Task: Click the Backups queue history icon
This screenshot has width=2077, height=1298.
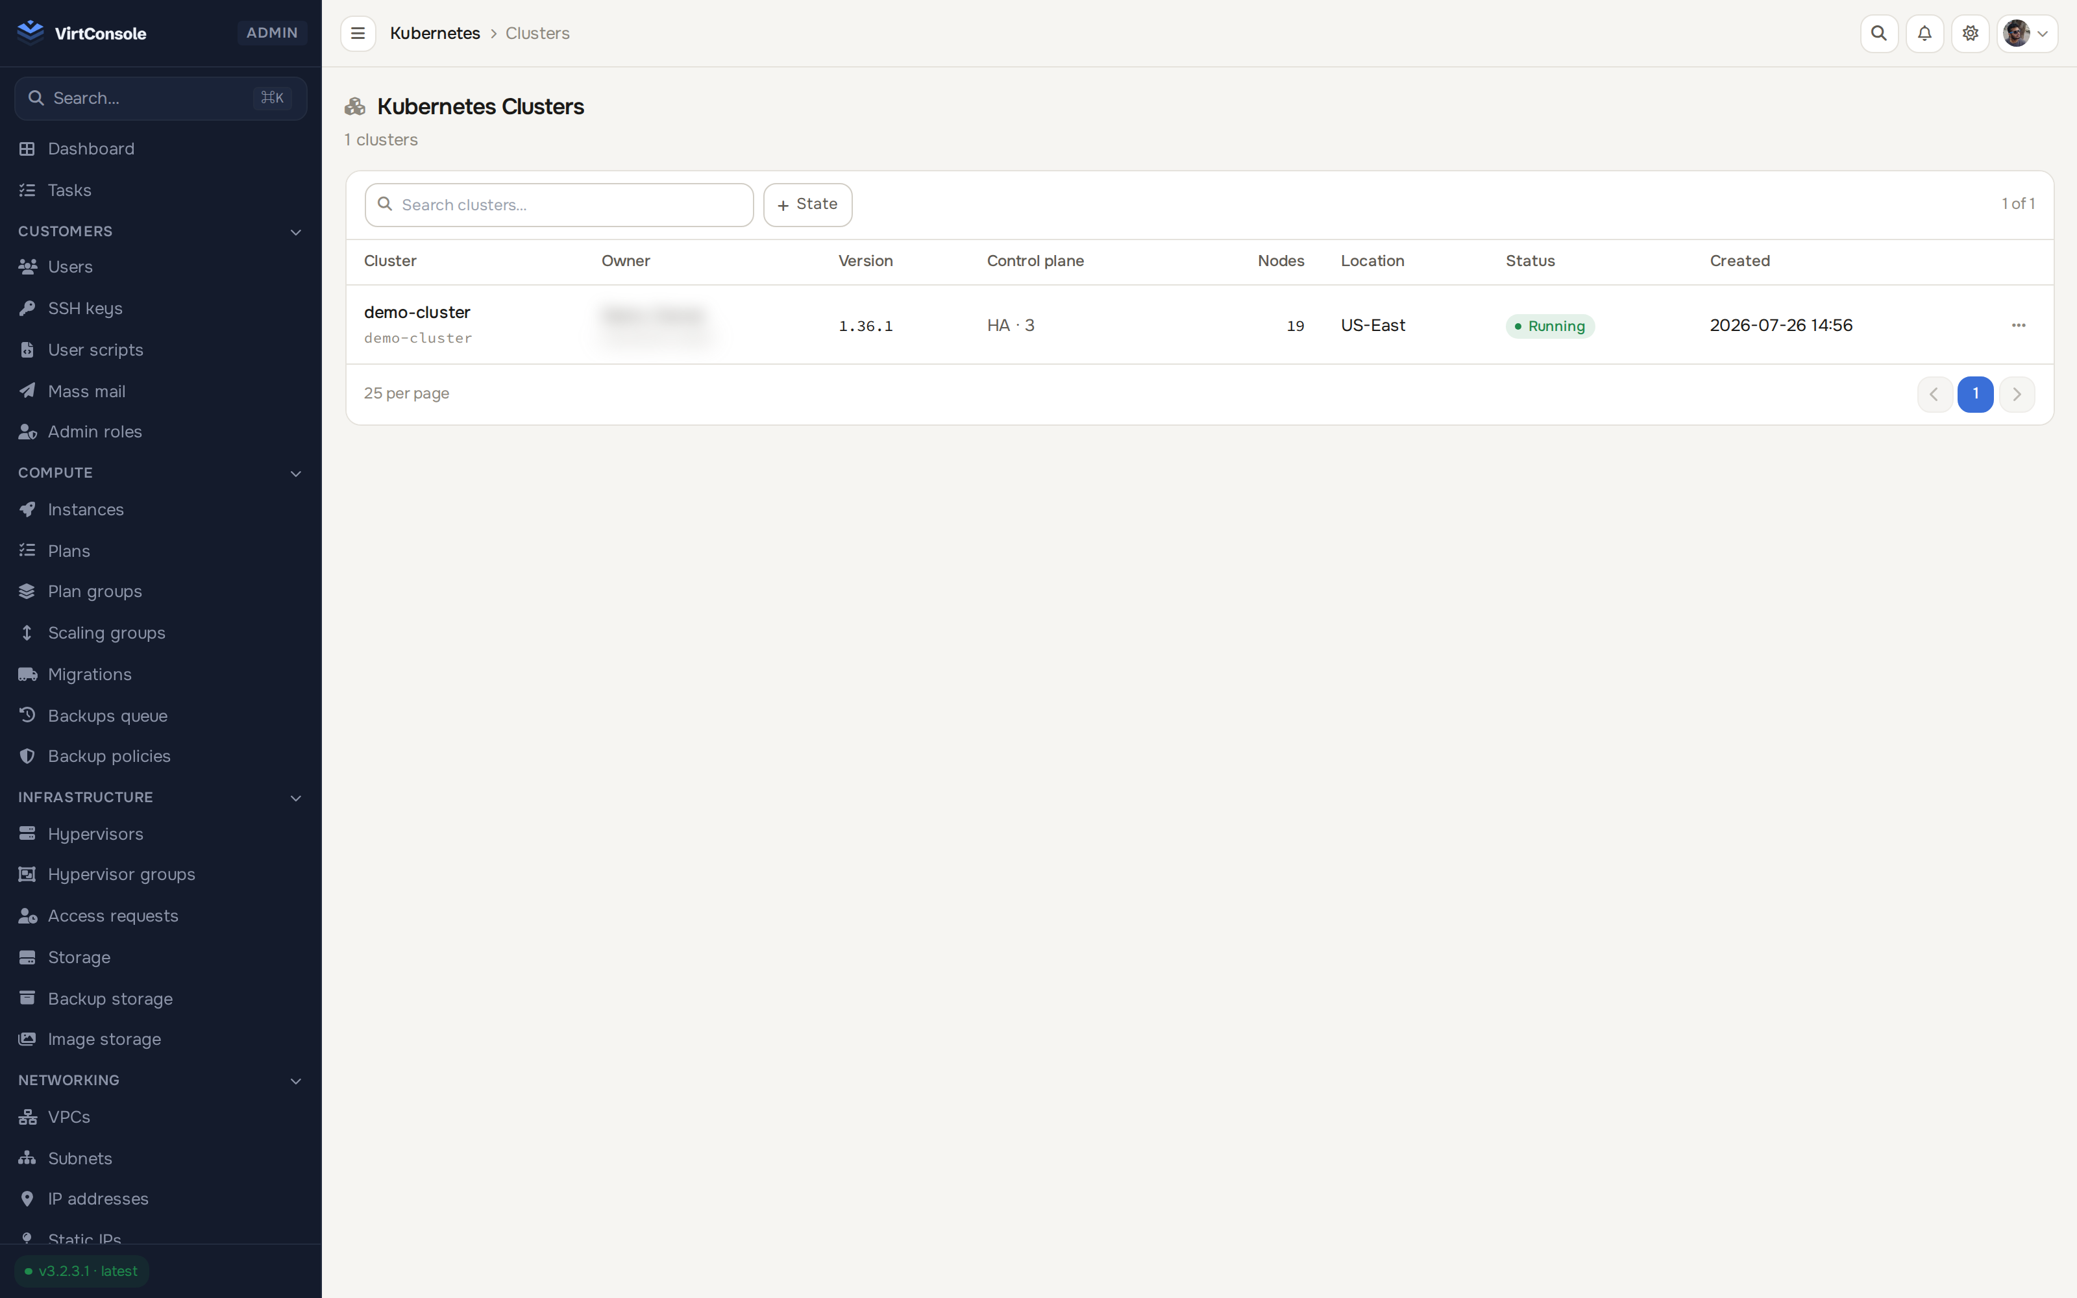Action: [27, 715]
